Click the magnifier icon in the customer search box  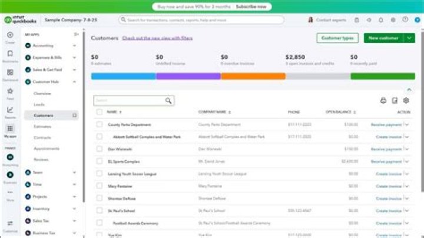point(168,101)
